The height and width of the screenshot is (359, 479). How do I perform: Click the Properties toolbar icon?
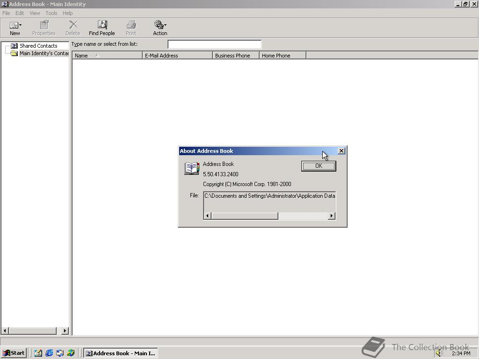click(44, 25)
